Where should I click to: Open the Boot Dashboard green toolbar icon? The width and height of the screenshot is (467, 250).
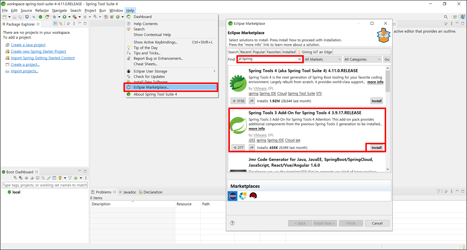(x=40, y=17)
